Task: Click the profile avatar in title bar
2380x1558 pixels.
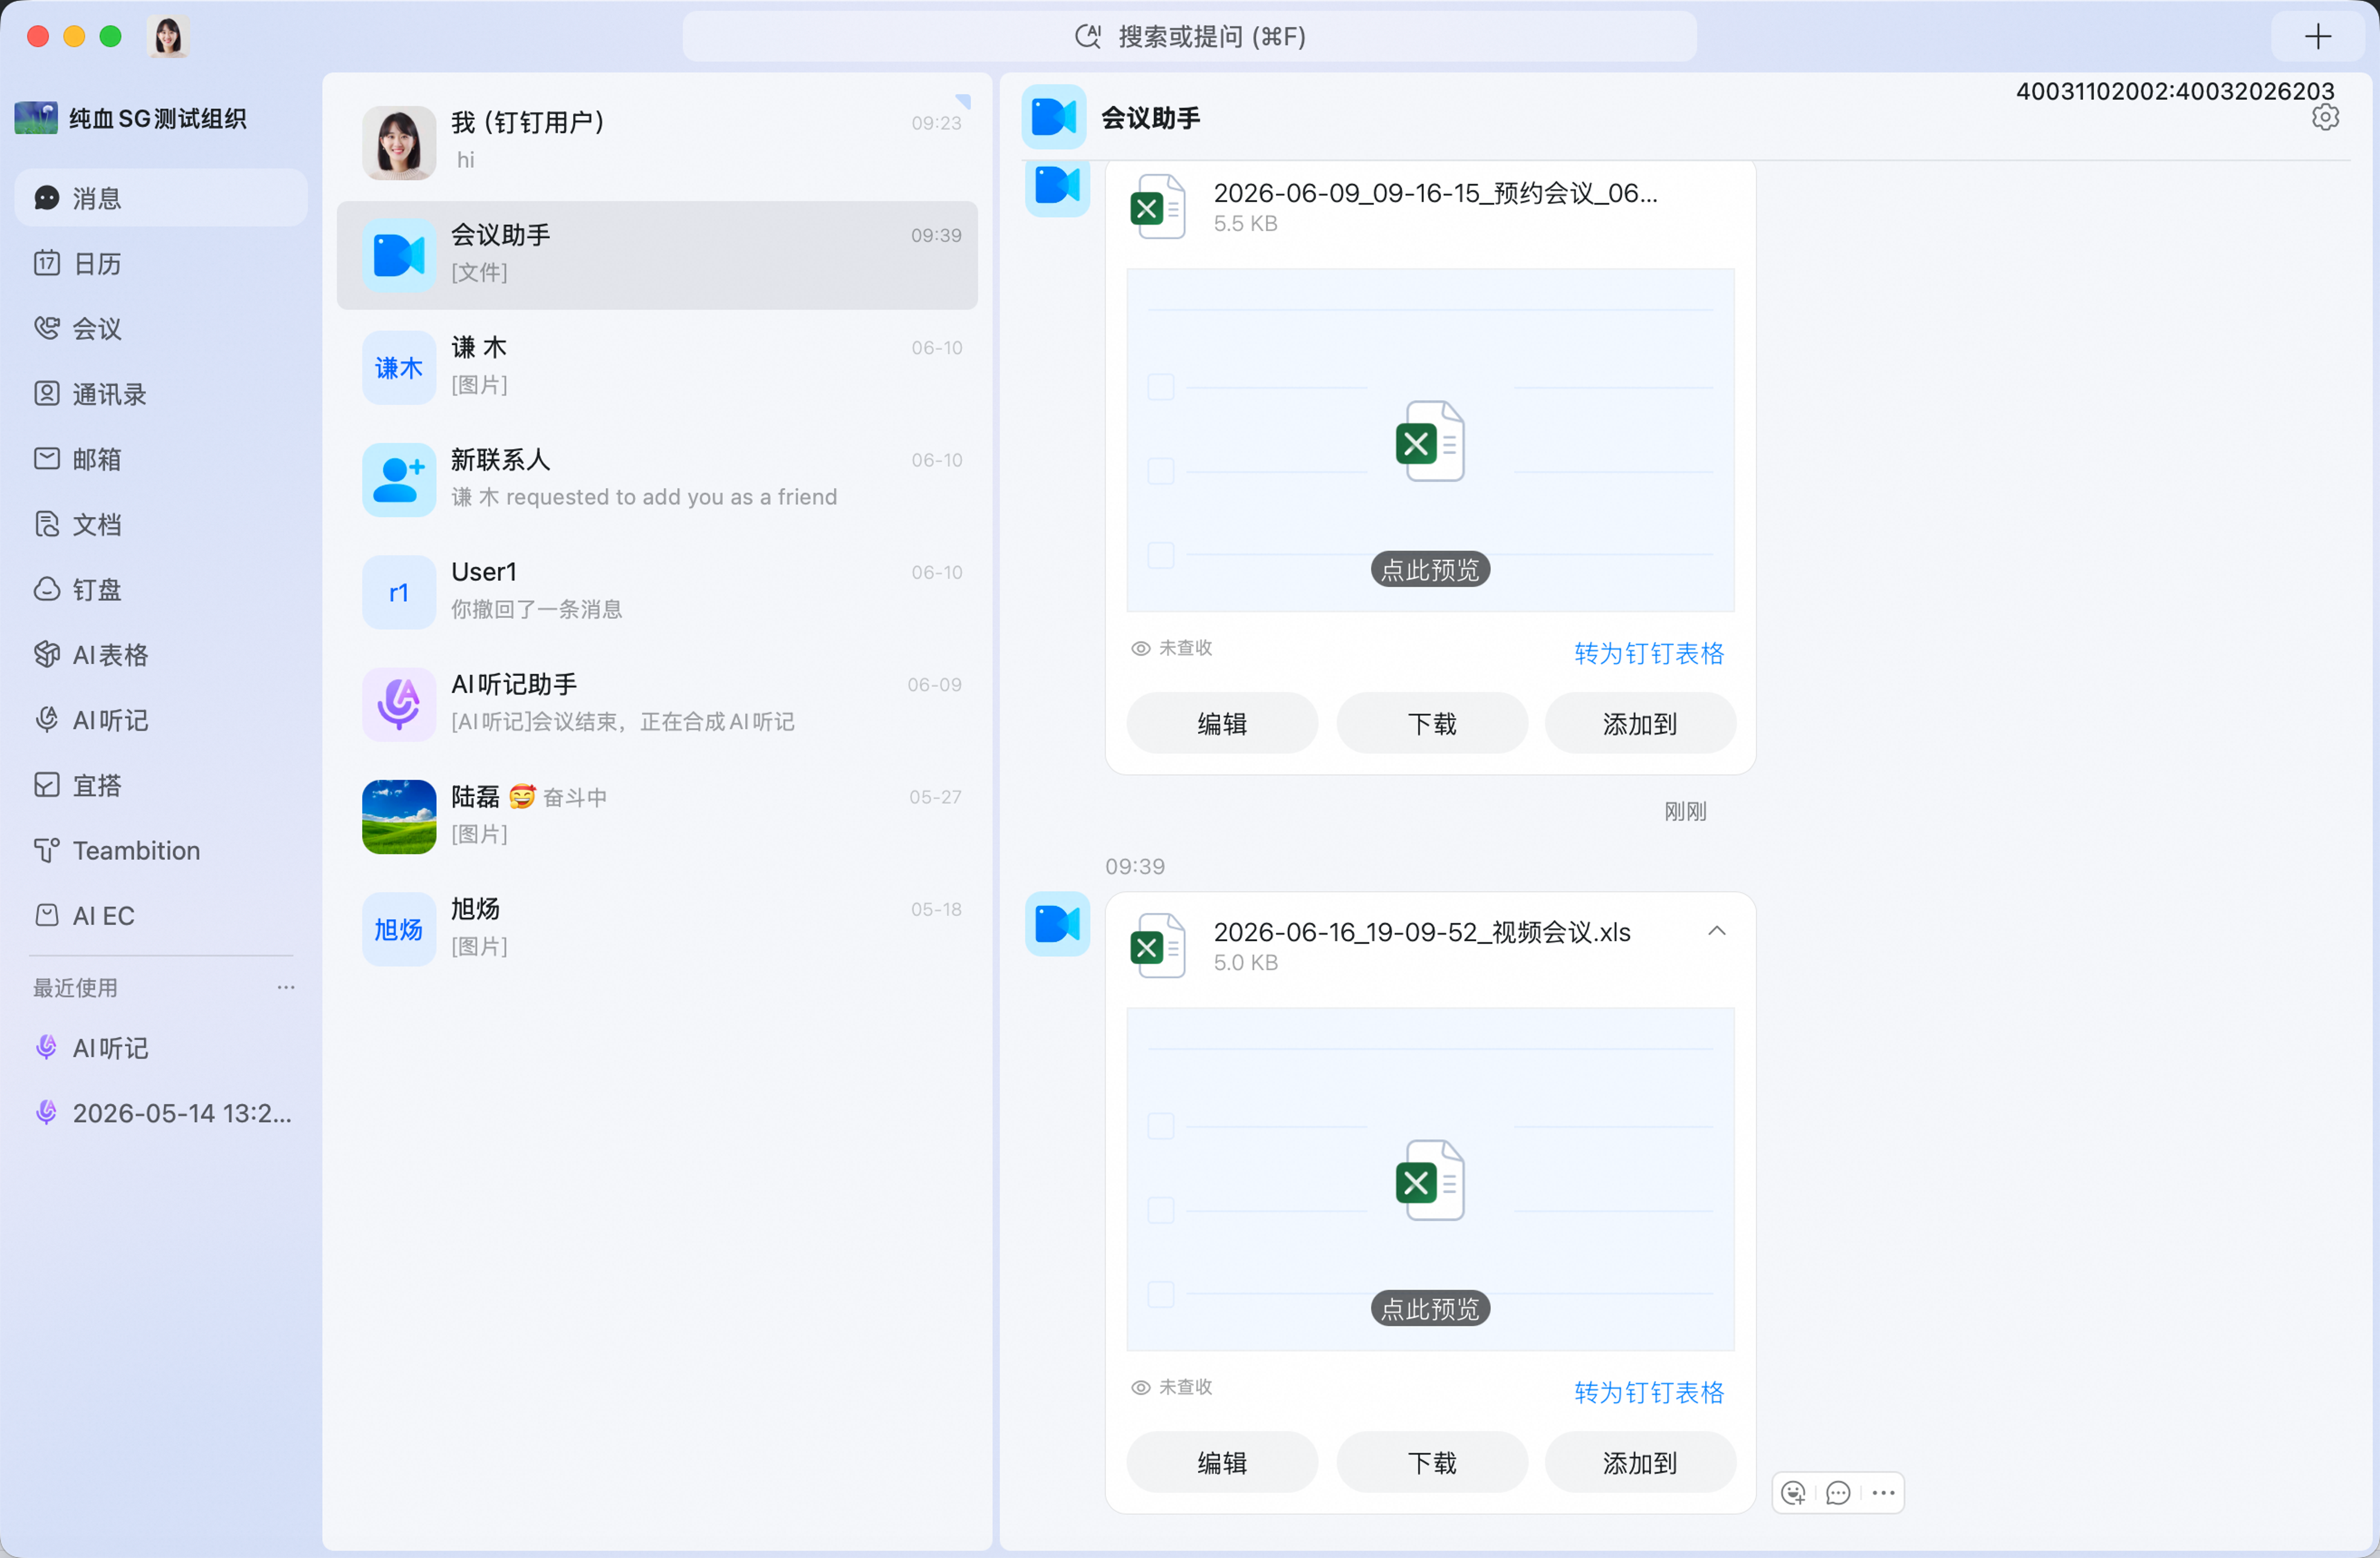Action: coord(168,37)
